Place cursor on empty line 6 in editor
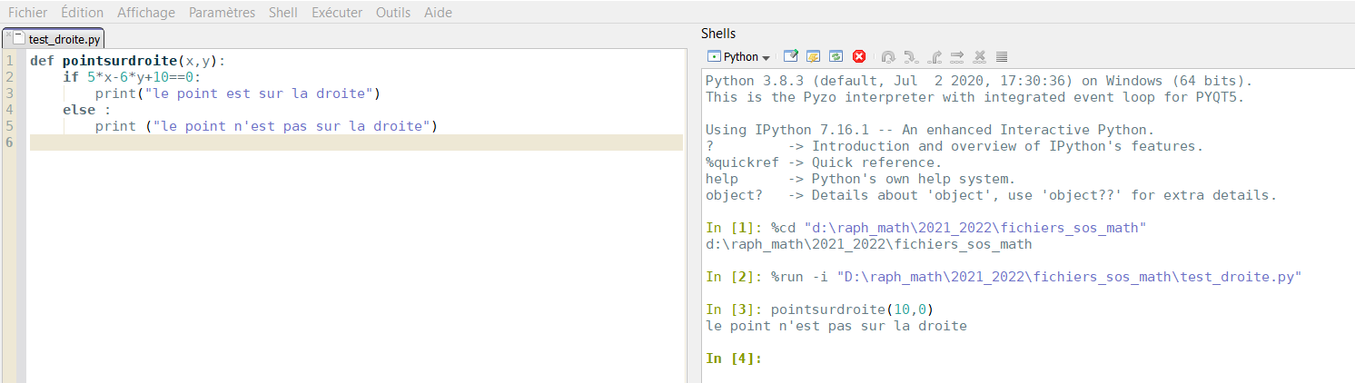Viewport: 1355px width, 383px height. [x=354, y=142]
